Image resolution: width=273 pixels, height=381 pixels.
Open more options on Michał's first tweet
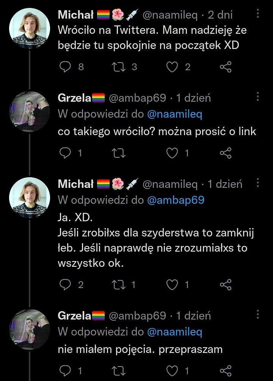point(258,14)
